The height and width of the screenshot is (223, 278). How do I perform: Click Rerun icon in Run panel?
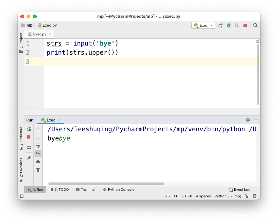29,129
